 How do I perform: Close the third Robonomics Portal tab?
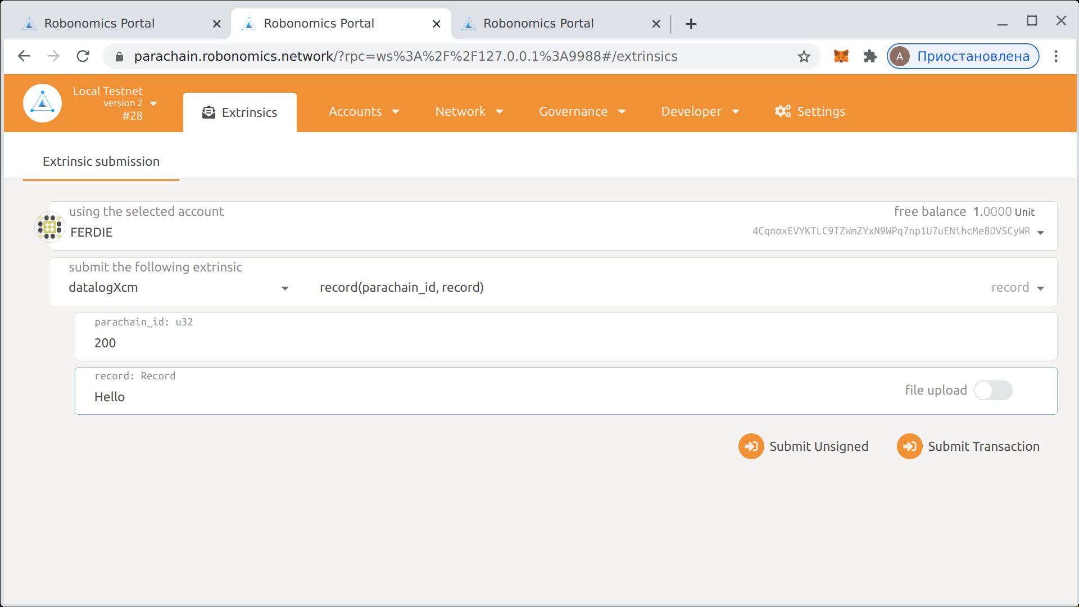click(x=656, y=24)
